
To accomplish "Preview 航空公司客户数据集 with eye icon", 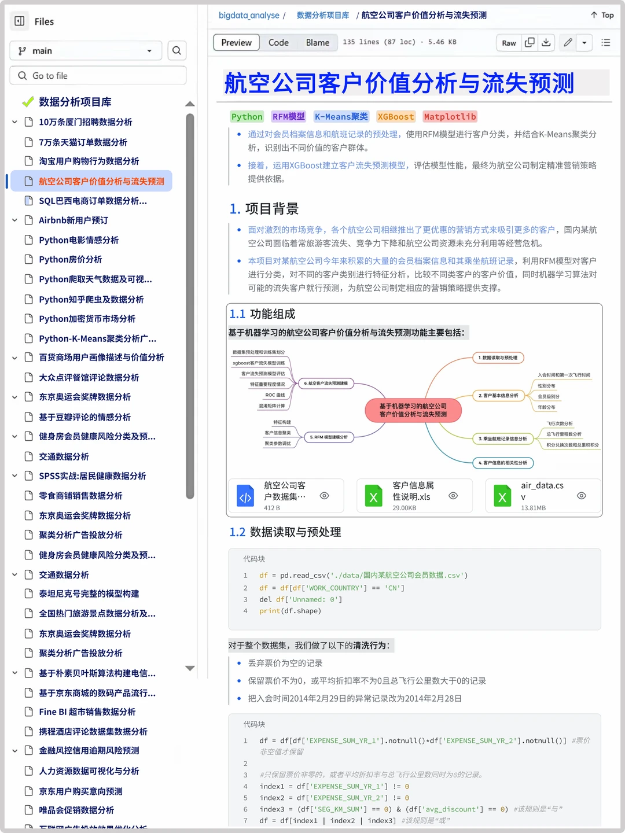I will (x=325, y=496).
